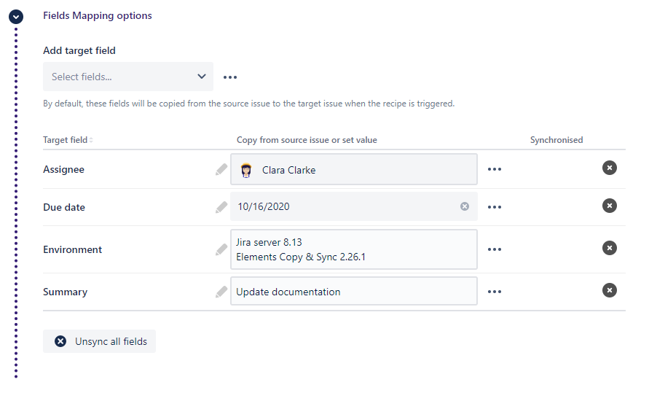Open the Due date row ellipsis menu
The image size is (649, 393).
click(x=495, y=207)
